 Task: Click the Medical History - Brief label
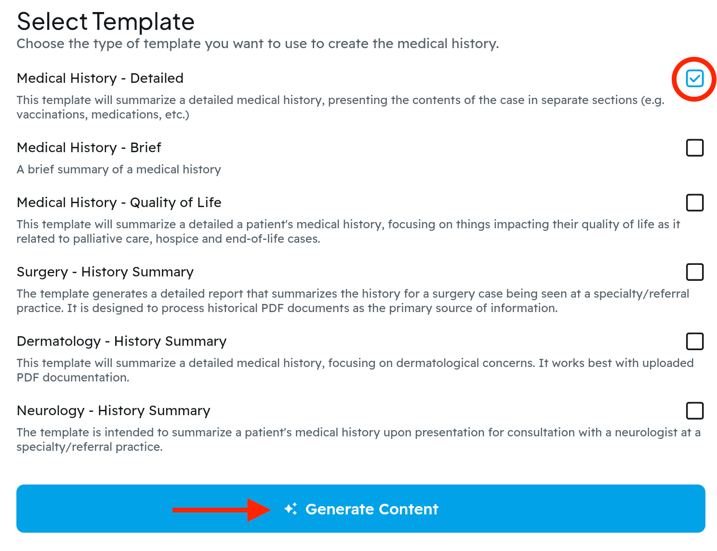pos(89,147)
